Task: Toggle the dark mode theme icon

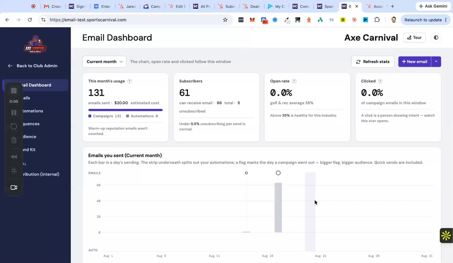Action: (436, 38)
